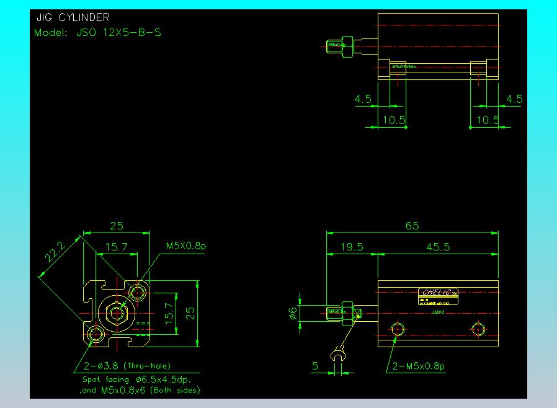Click the "Model: JSO 12X5-B-S" label
557x408 pixels.
[x=97, y=33]
